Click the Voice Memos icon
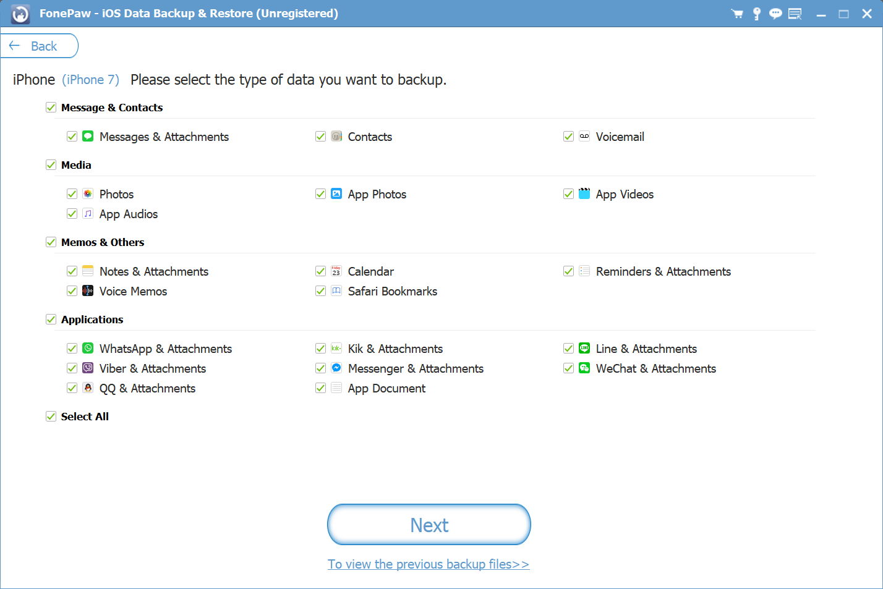The height and width of the screenshot is (589, 883). 88,290
